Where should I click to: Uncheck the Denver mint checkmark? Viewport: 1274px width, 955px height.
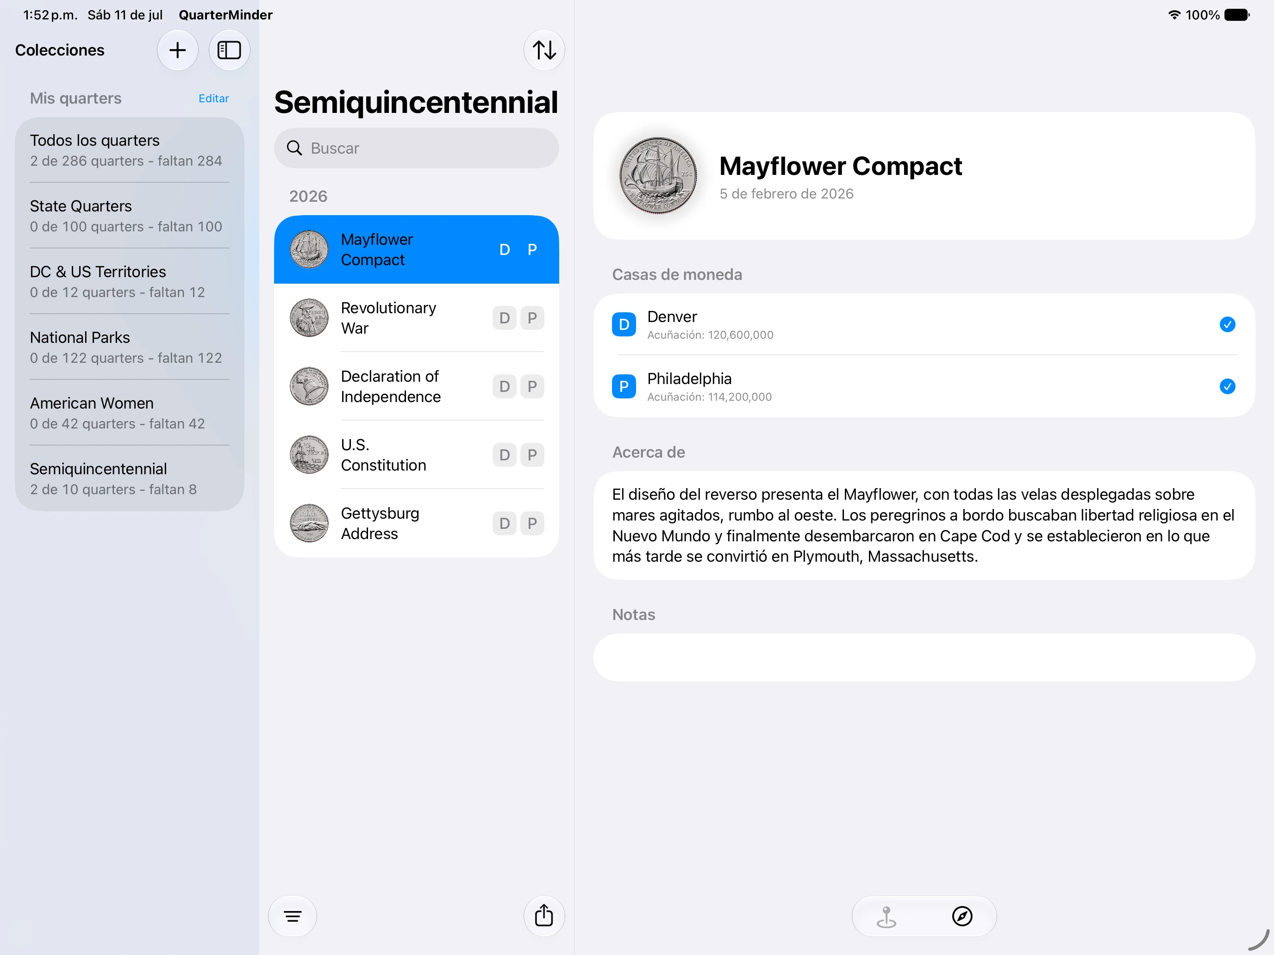(x=1227, y=325)
